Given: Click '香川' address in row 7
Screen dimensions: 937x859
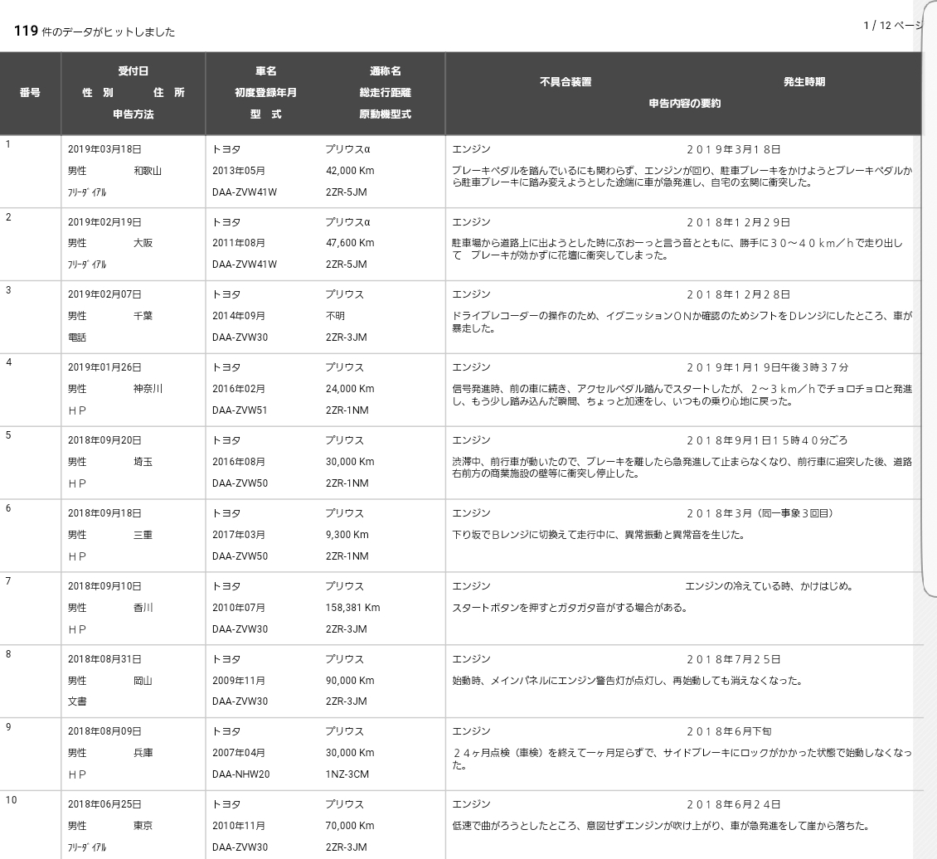Looking at the screenshot, I should point(143,608).
